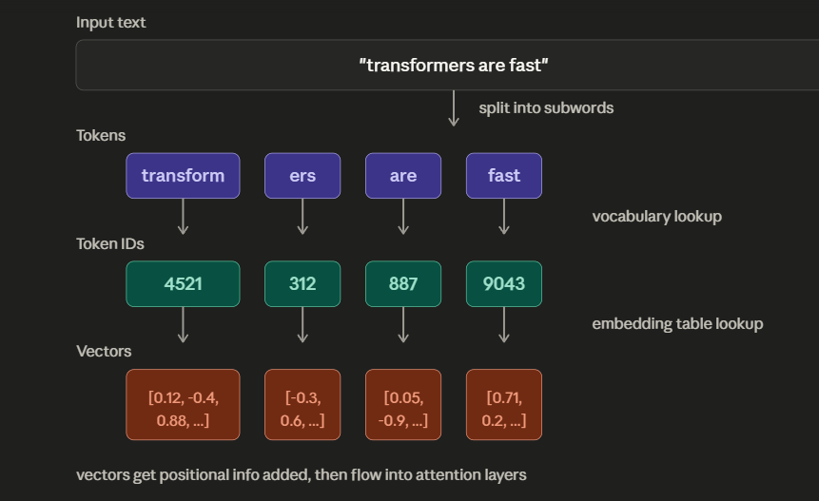Click the 'Token IDs' row label
Image resolution: width=819 pixels, height=501 pixels.
pos(110,243)
